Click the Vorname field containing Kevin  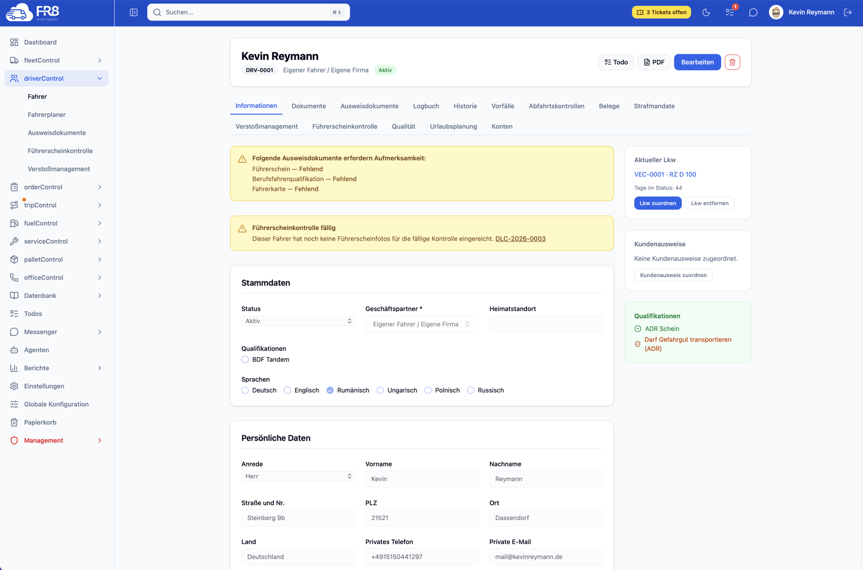pyautogui.click(x=422, y=479)
